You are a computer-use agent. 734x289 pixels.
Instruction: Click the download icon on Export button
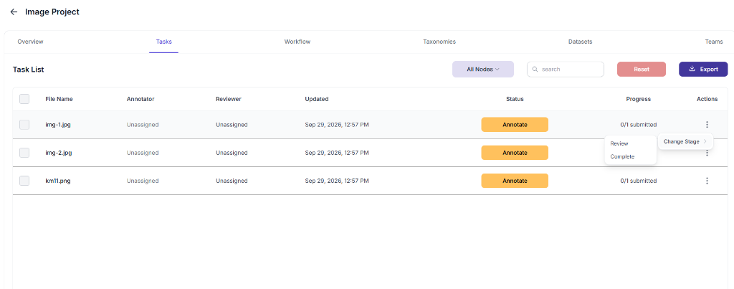692,69
